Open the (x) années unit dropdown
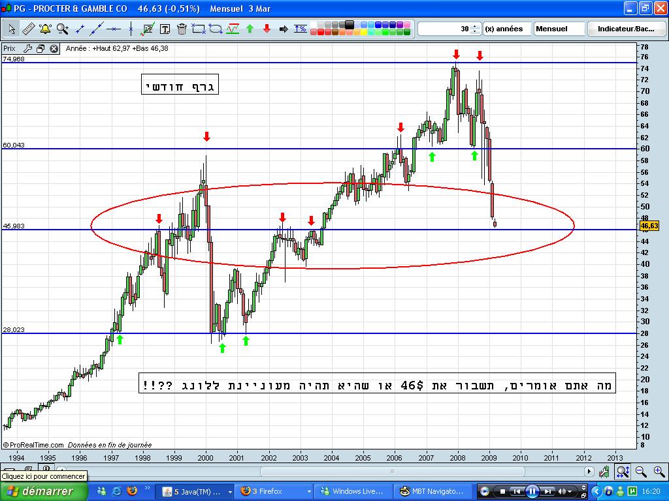 (x=507, y=29)
